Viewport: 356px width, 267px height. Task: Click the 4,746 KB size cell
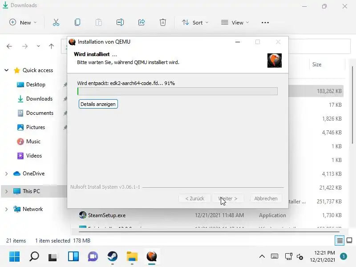[332, 132]
